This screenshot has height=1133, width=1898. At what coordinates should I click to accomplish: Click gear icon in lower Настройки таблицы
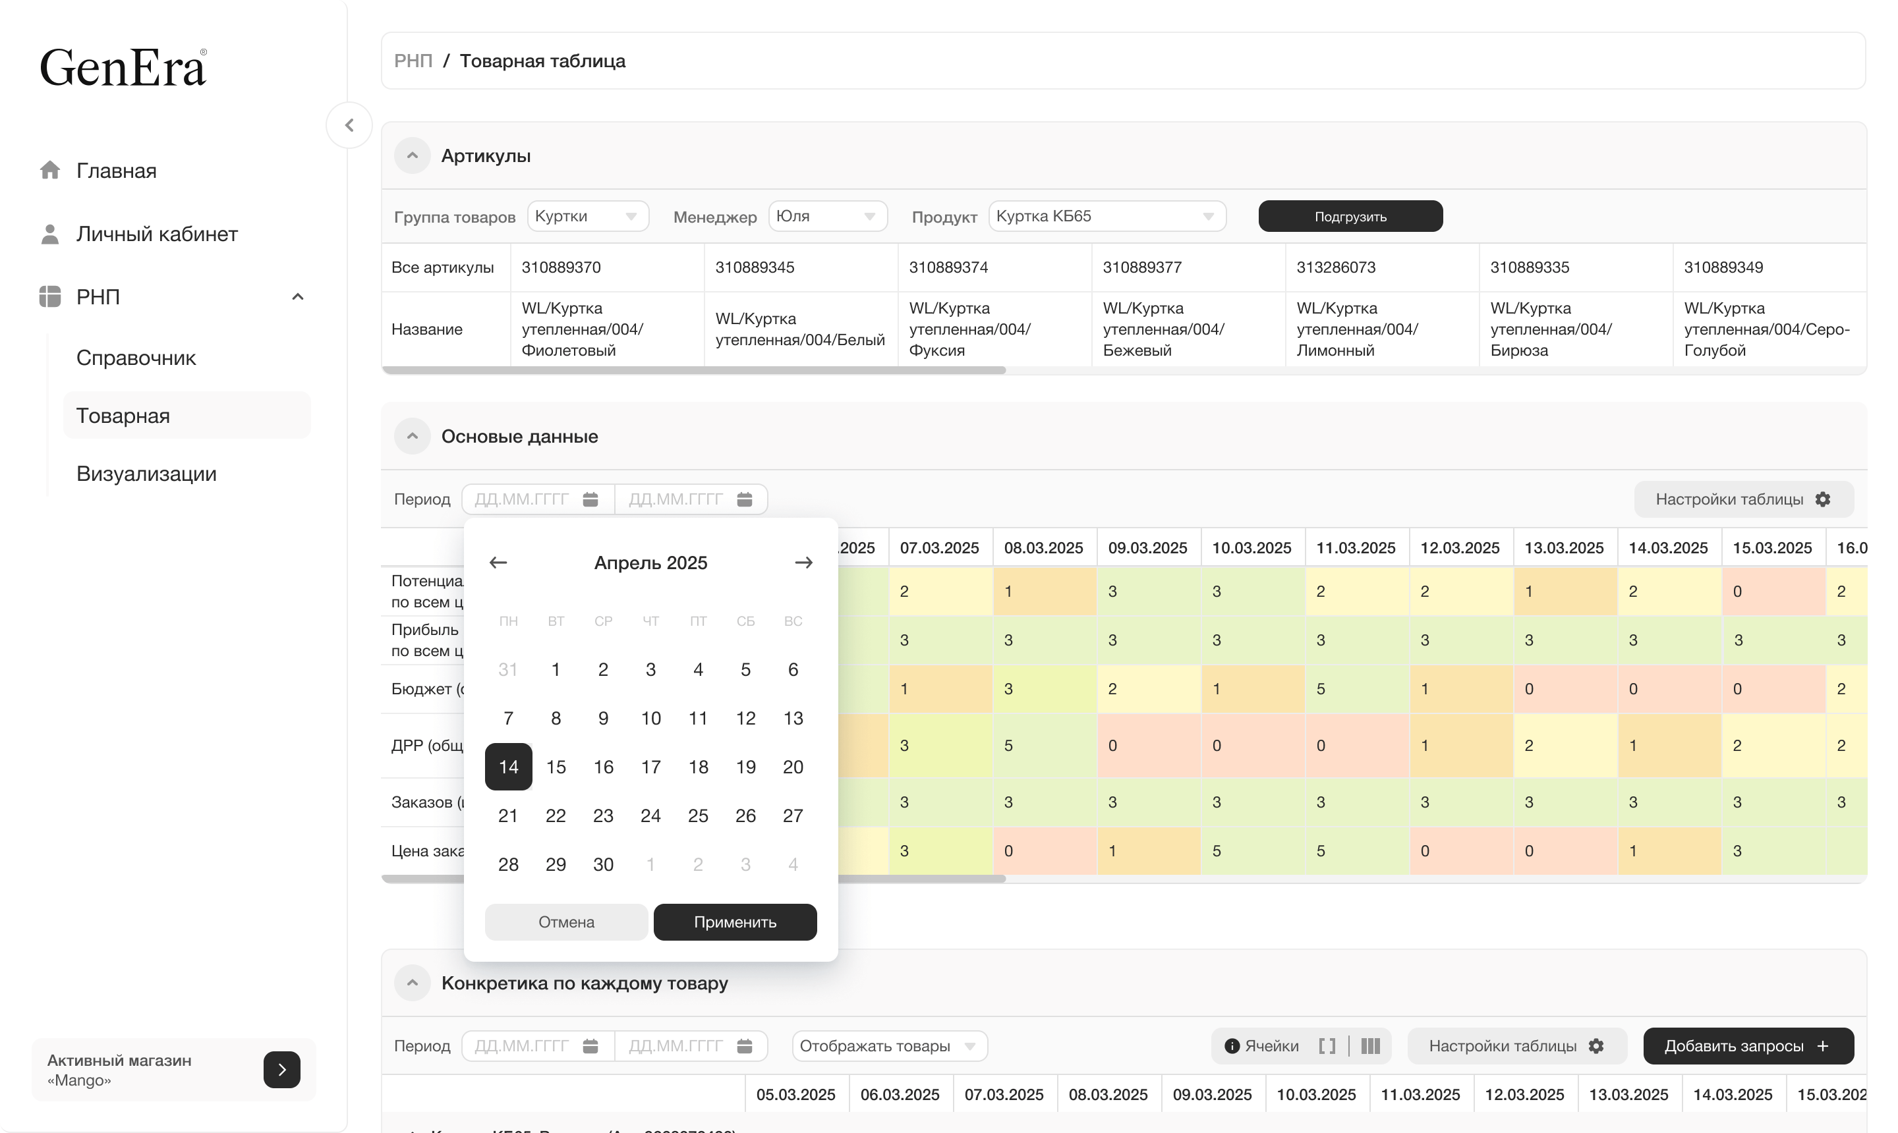[1596, 1046]
